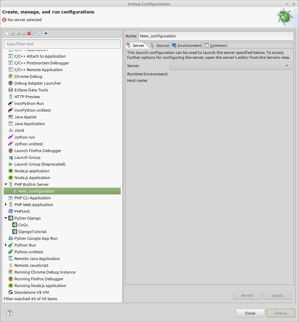Close the Debug Configurations dialog
The height and width of the screenshot is (322, 299).
250,313
